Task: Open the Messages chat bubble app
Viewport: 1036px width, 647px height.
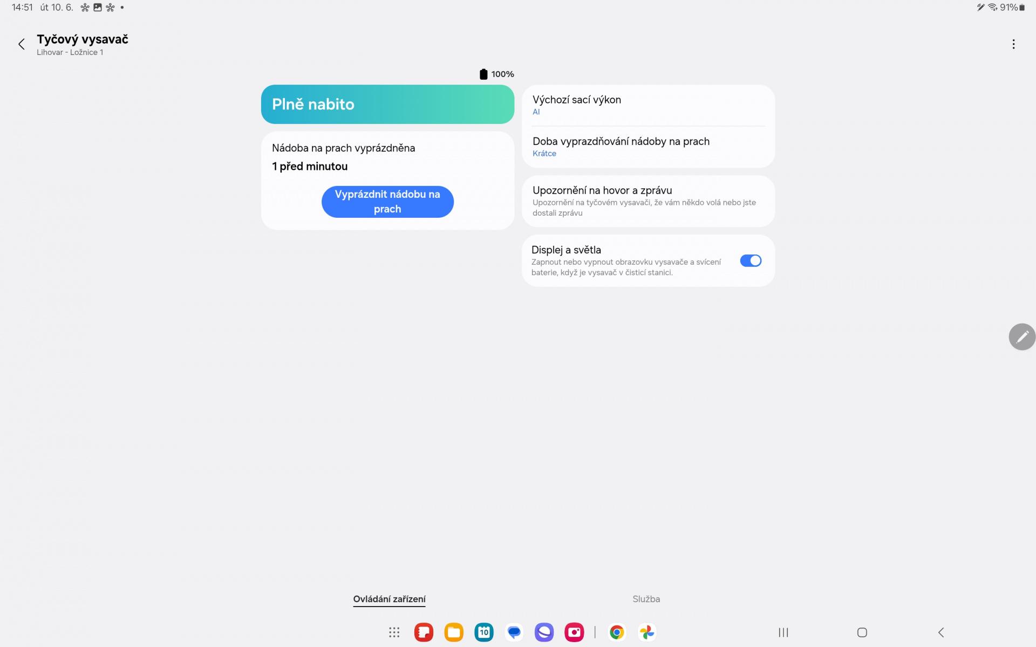Action: pos(514,632)
